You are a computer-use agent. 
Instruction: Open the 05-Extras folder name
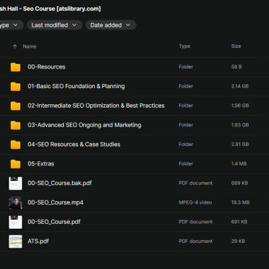[41, 163]
